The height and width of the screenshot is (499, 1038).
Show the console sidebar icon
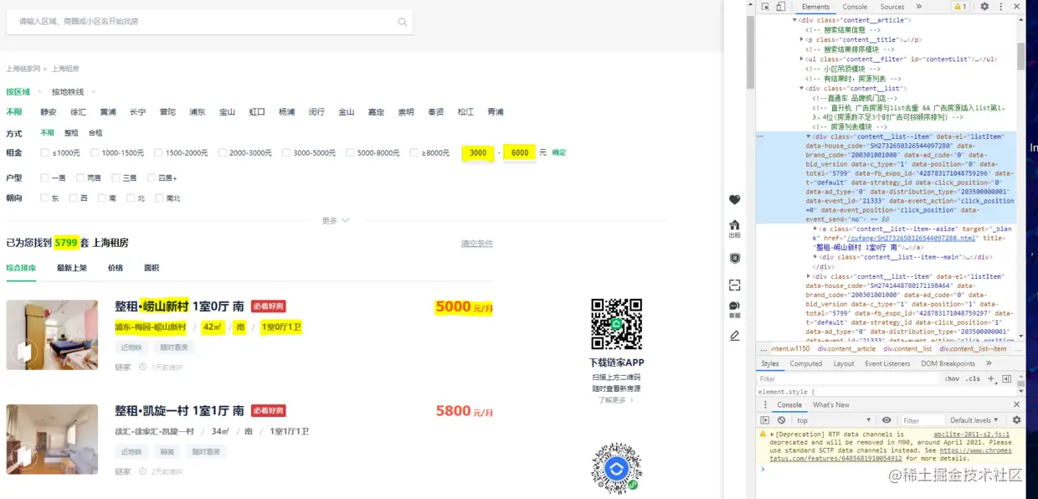coord(764,420)
